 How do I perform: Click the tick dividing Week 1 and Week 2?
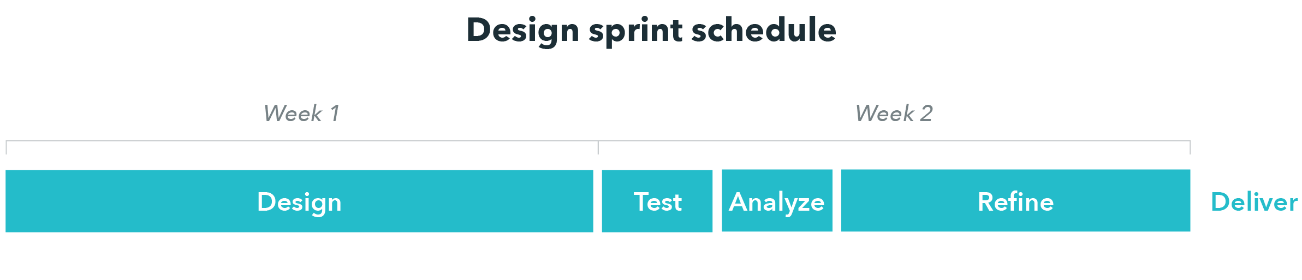(598, 147)
